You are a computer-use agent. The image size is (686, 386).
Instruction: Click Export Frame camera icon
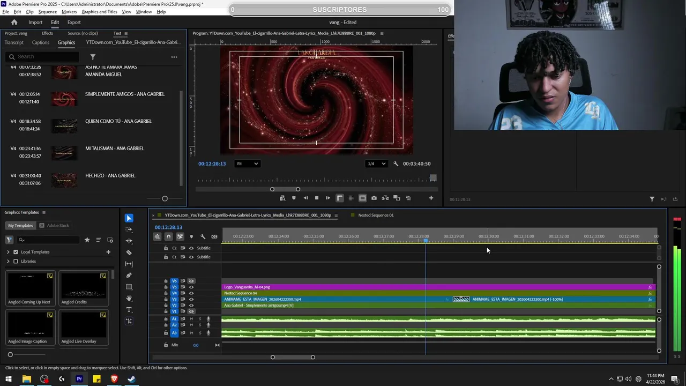(374, 198)
